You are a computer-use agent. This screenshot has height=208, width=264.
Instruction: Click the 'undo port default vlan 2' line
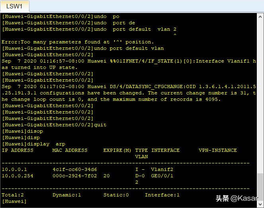point(89,29)
